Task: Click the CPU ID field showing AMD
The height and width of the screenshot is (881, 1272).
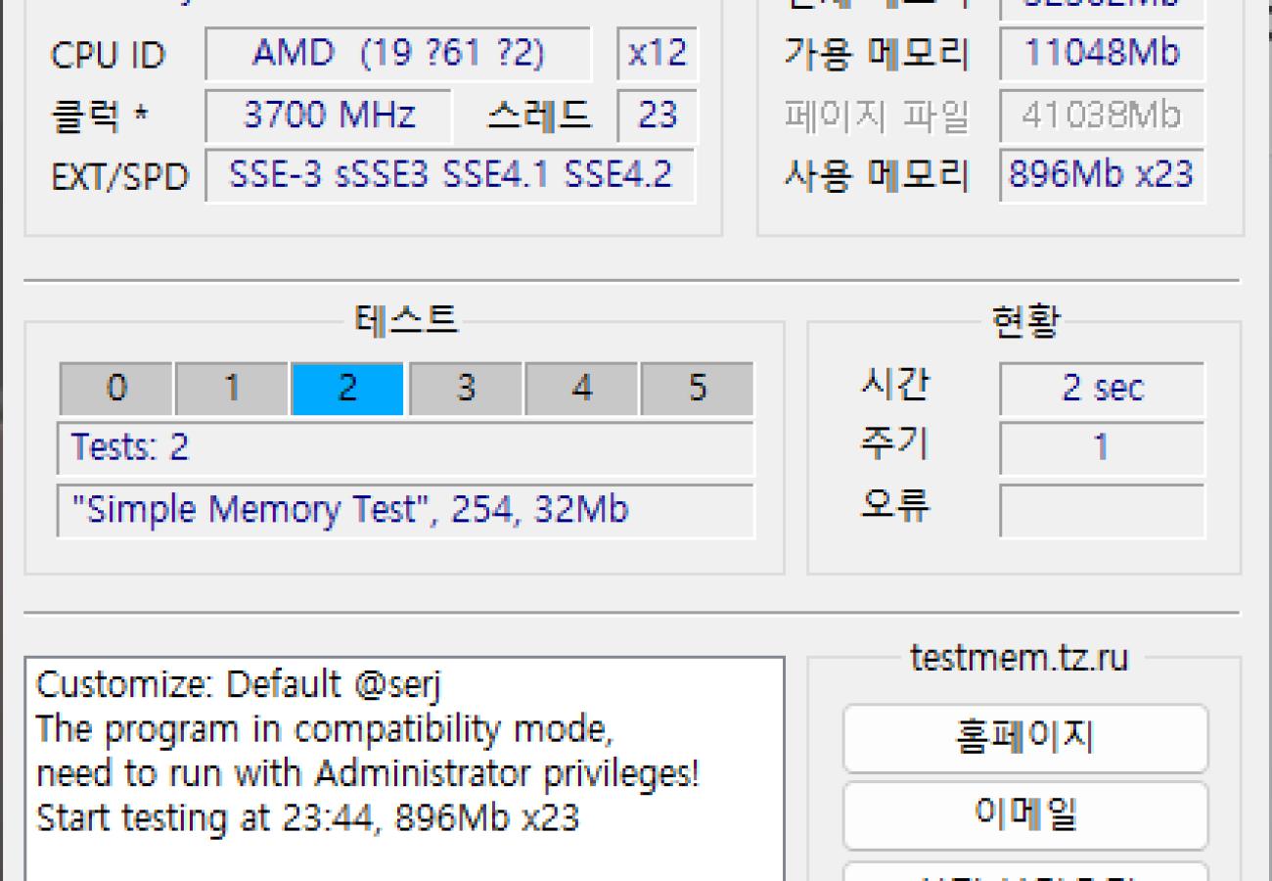Action: (396, 54)
